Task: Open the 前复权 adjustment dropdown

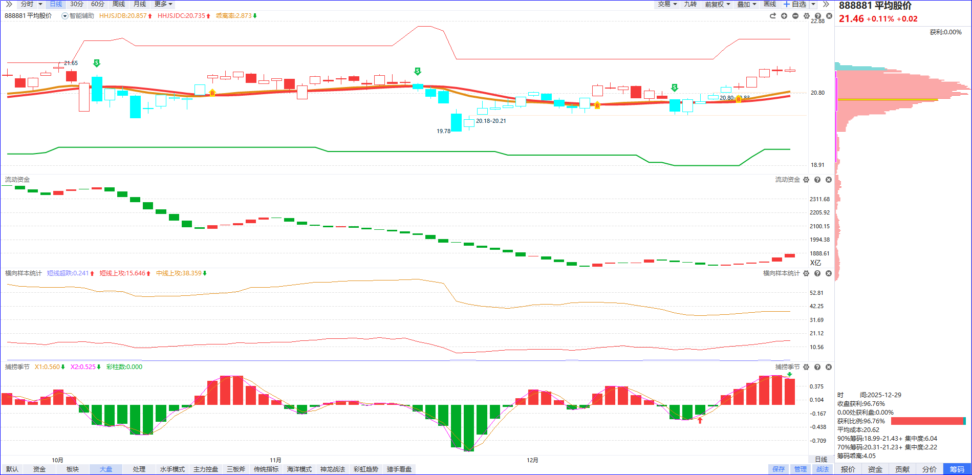Action: pyautogui.click(x=717, y=4)
